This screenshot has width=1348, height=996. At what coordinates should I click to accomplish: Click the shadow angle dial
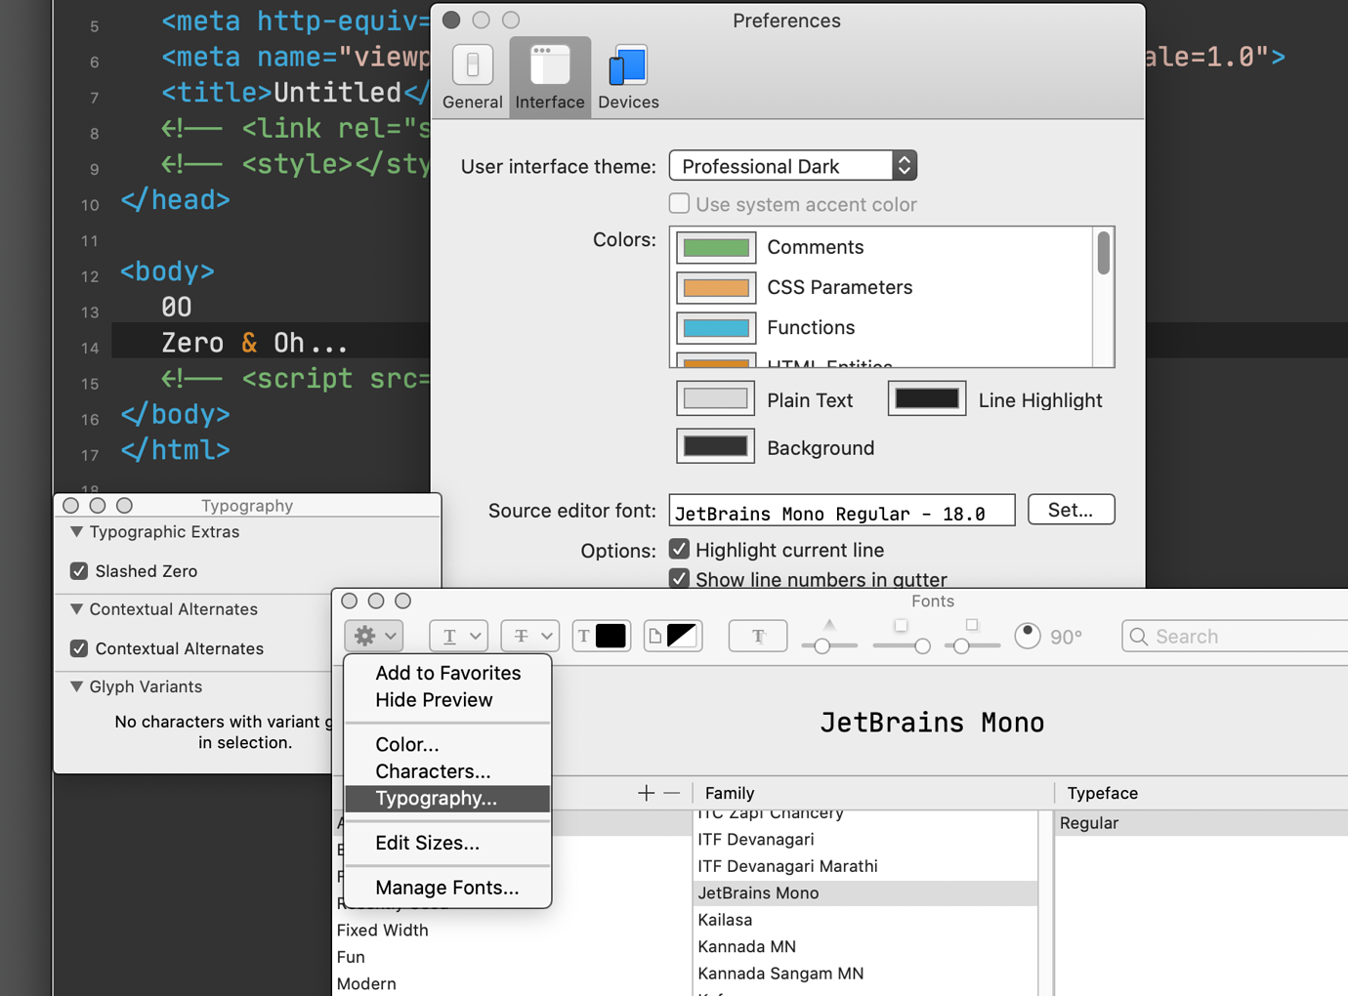coord(1028,636)
